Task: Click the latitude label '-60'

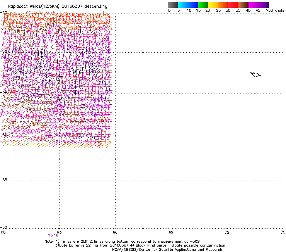Action: click(3, 228)
